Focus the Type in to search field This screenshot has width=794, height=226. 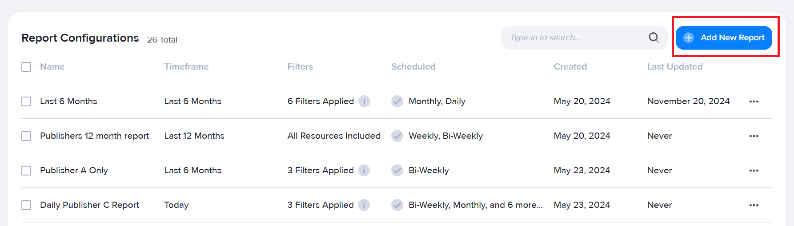click(x=576, y=38)
